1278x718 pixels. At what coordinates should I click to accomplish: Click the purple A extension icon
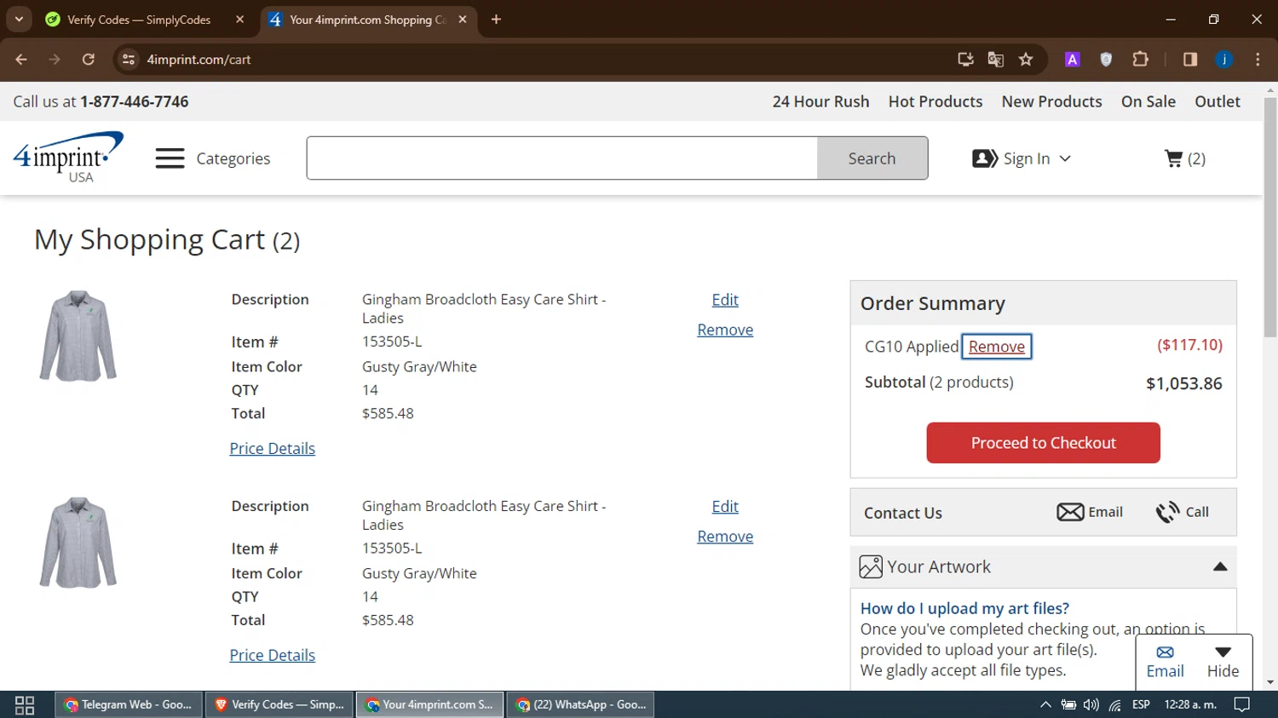click(x=1073, y=60)
